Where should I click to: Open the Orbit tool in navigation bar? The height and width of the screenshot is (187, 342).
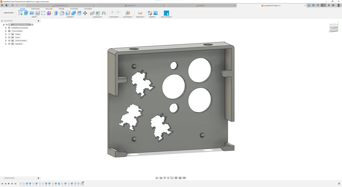pos(157,178)
